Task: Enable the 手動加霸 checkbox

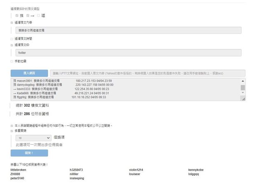Action: click(12, 61)
